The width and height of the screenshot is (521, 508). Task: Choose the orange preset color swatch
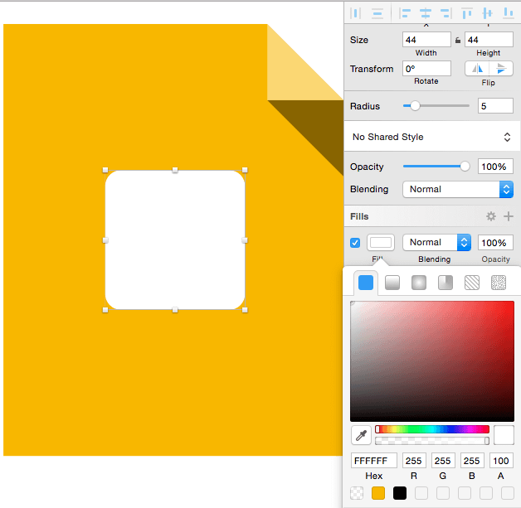[378, 493]
